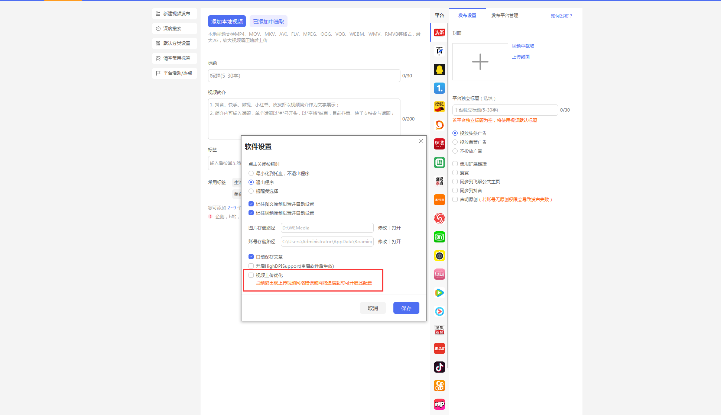This screenshot has height=415, width=721.
Task: Open 深度搜索 in left sidebar
Action: 174,29
